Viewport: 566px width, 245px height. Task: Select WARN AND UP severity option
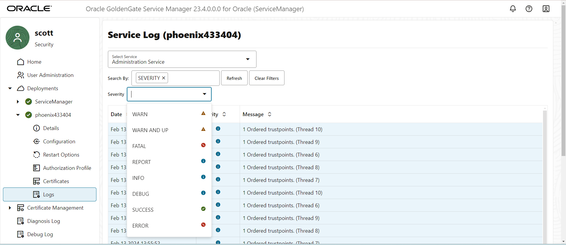[169, 130]
